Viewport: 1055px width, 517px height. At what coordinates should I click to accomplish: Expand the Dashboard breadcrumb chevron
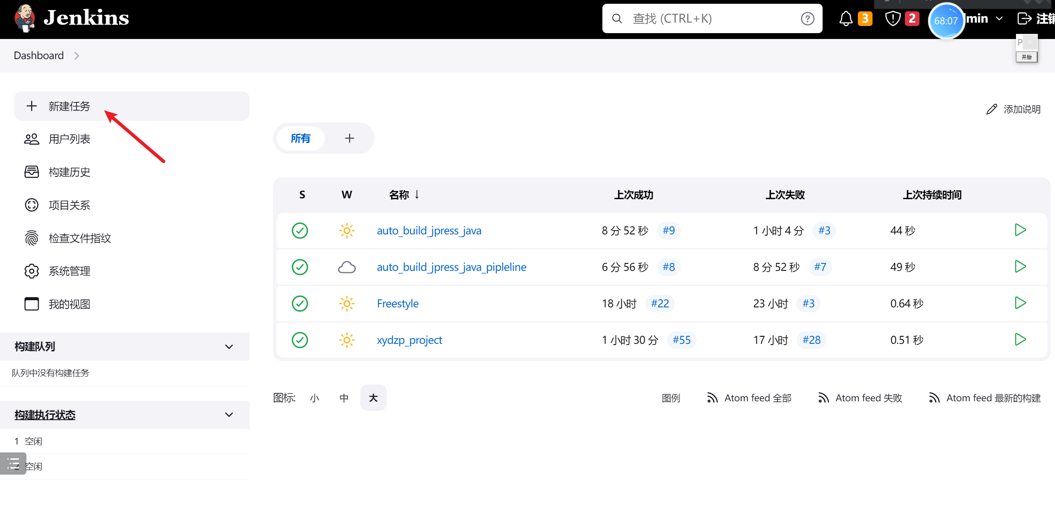pos(76,56)
